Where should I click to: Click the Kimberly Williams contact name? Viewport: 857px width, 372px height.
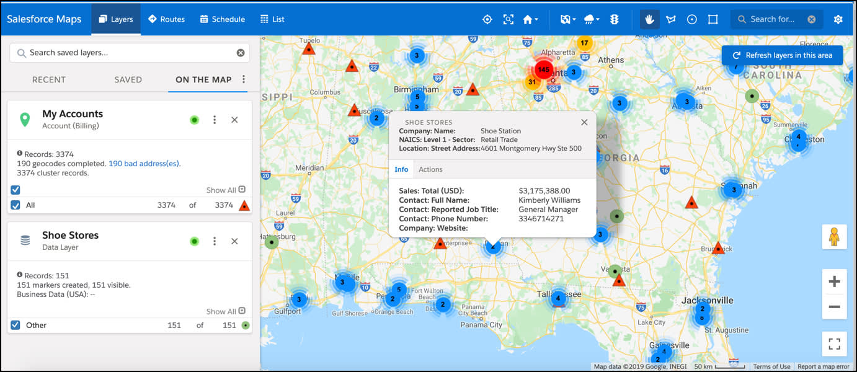[x=549, y=200]
